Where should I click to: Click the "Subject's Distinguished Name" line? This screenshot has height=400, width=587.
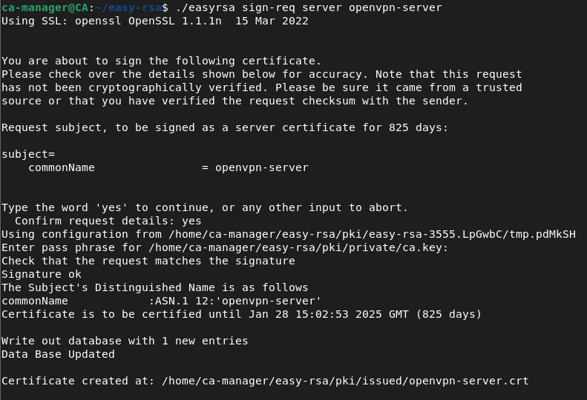154,287
